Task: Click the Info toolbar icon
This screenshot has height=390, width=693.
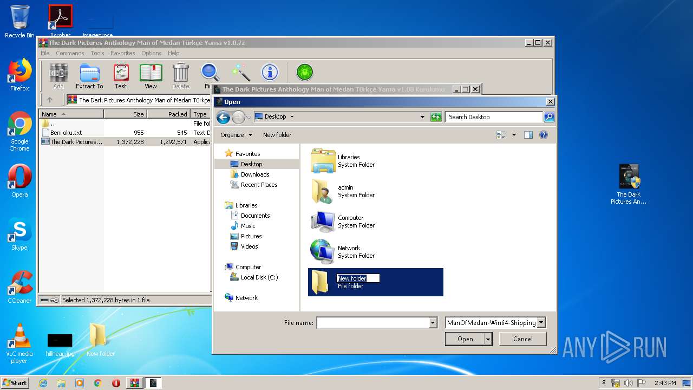Action: 270,72
